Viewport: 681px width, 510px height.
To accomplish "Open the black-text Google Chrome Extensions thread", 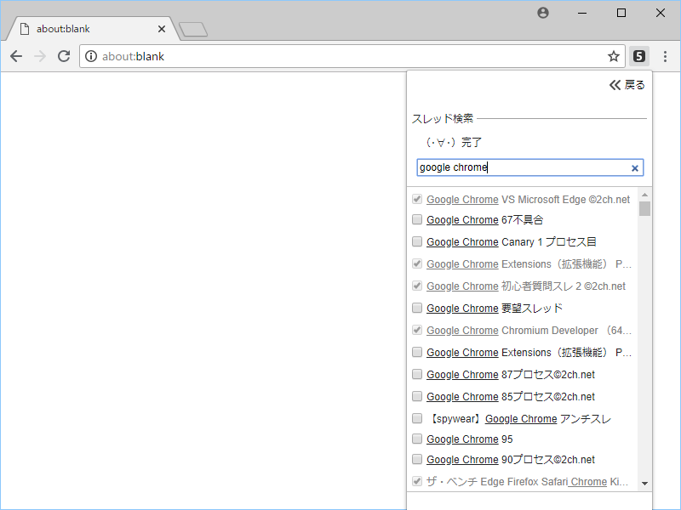I will click(x=529, y=353).
